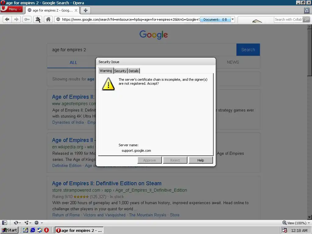Click the server name support.google.com text
The image size is (312, 234).
pyautogui.click(x=136, y=151)
